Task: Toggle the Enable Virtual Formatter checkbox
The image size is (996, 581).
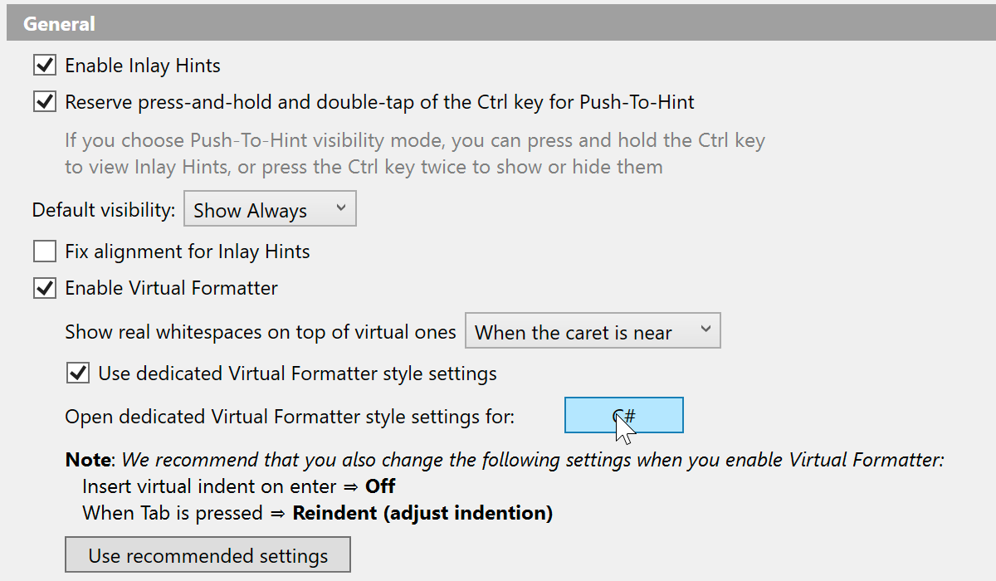Action: click(x=44, y=288)
